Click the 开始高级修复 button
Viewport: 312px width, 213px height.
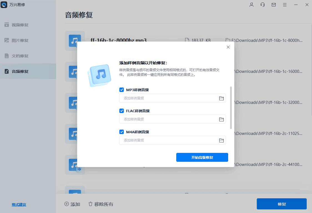(202, 157)
